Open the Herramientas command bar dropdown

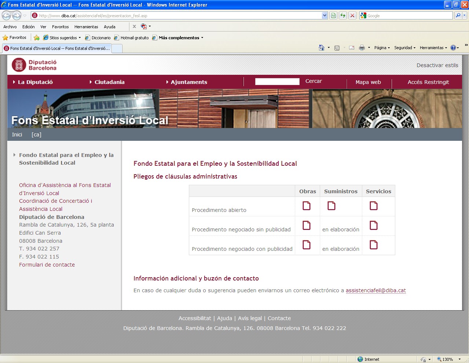tap(433, 48)
